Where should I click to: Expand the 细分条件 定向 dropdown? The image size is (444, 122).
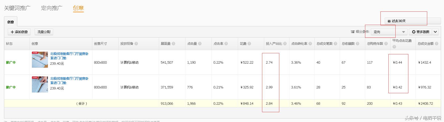tap(389, 32)
